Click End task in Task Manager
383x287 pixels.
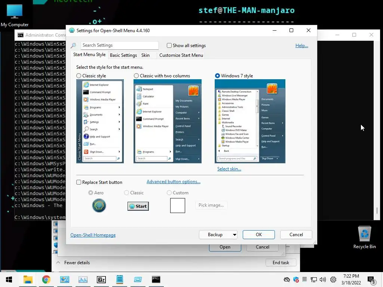point(281,263)
